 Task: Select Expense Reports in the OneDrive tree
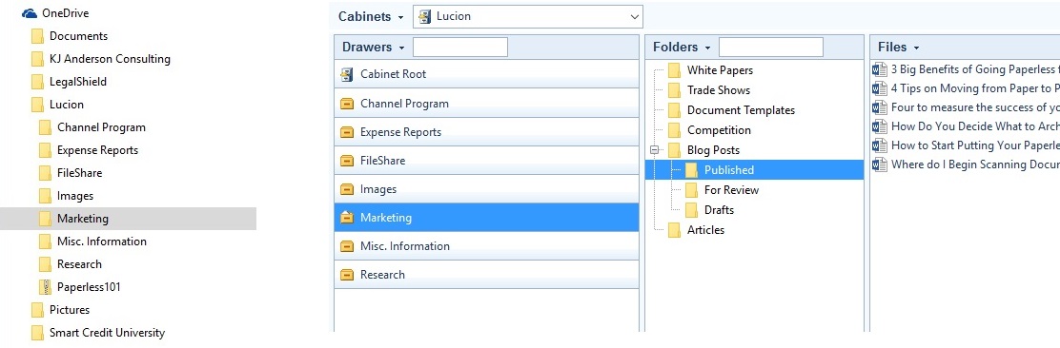97,150
